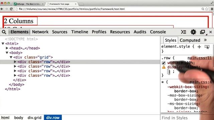Click div.row in the breadcrumb bar

click(53, 118)
